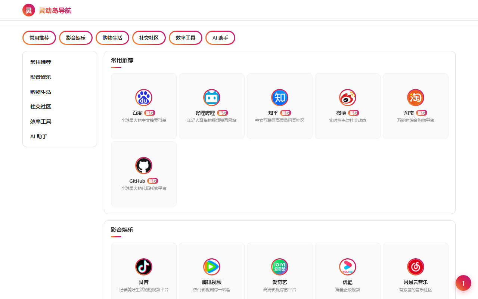Click the text 海量正版视频
Image resolution: width=478 pixels, height=299 pixels.
(x=348, y=290)
